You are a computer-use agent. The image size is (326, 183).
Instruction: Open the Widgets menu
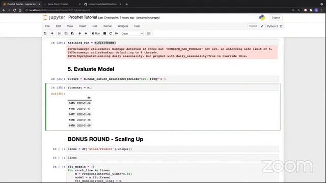tap(123, 26)
